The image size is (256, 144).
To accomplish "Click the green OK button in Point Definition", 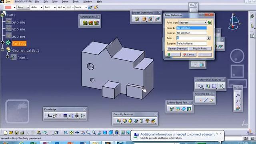I will click(174, 54).
